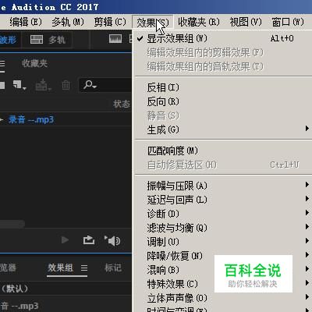Click the 状态 column header
This screenshot has height=312, width=312.
tap(122, 104)
